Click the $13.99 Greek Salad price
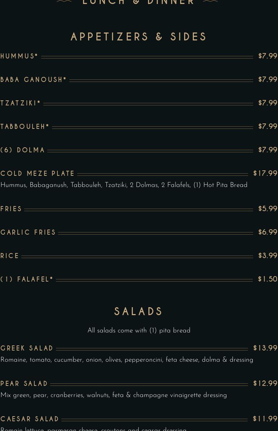Screen dimensions: 278x431 click(265, 348)
